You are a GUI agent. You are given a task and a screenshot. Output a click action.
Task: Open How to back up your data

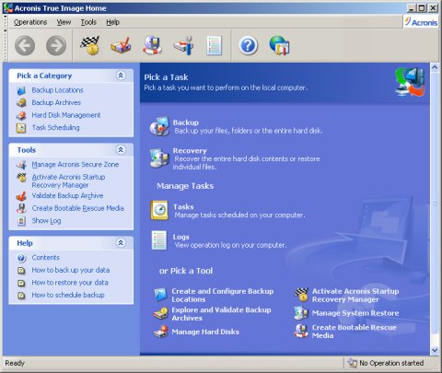point(71,270)
